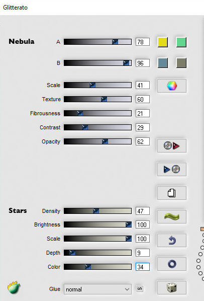Click the blue-arrow-and-disc preset button
Viewport: 204px width, 301px height.
click(x=172, y=169)
